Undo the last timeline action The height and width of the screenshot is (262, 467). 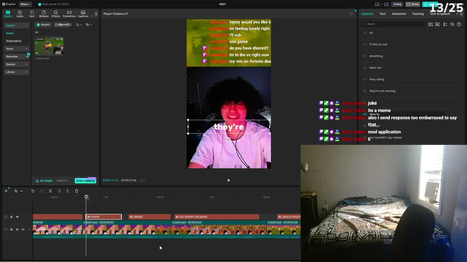pyautogui.click(x=32, y=191)
